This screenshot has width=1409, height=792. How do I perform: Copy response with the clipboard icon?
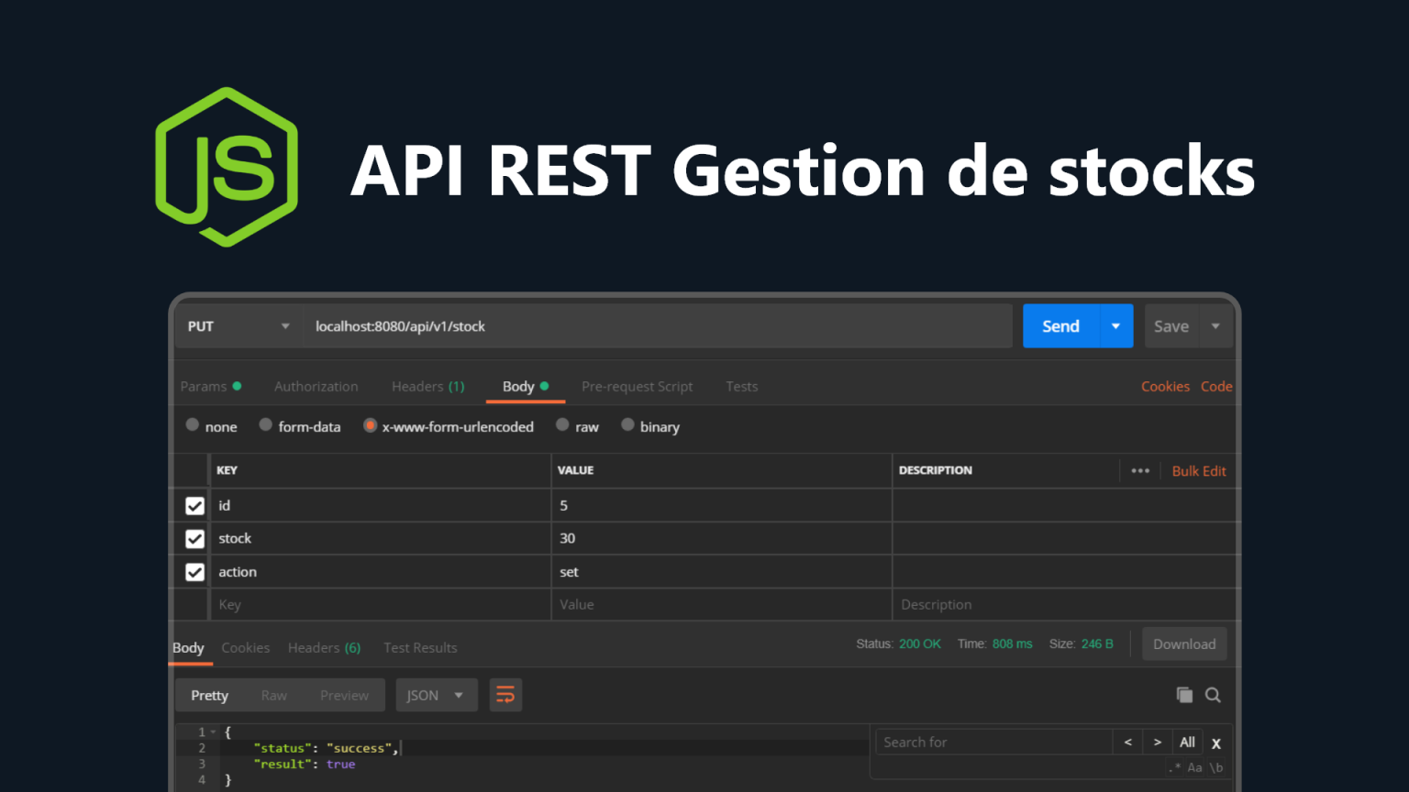click(x=1184, y=695)
